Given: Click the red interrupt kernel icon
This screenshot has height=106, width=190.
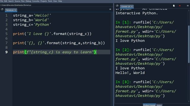Looking at the screenshot, I should tap(180, 6).
